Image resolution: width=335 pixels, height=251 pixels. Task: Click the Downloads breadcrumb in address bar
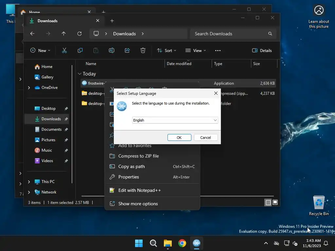click(125, 34)
